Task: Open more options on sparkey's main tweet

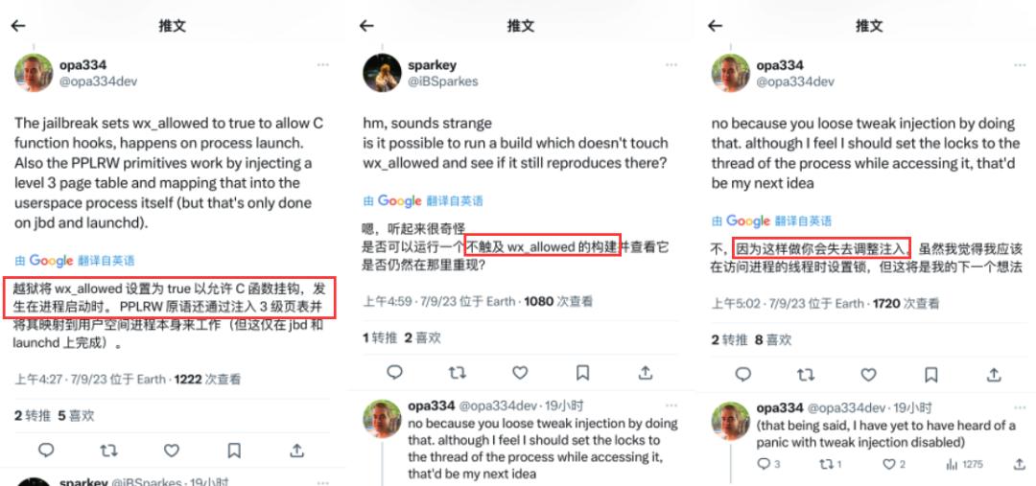Action: click(671, 65)
